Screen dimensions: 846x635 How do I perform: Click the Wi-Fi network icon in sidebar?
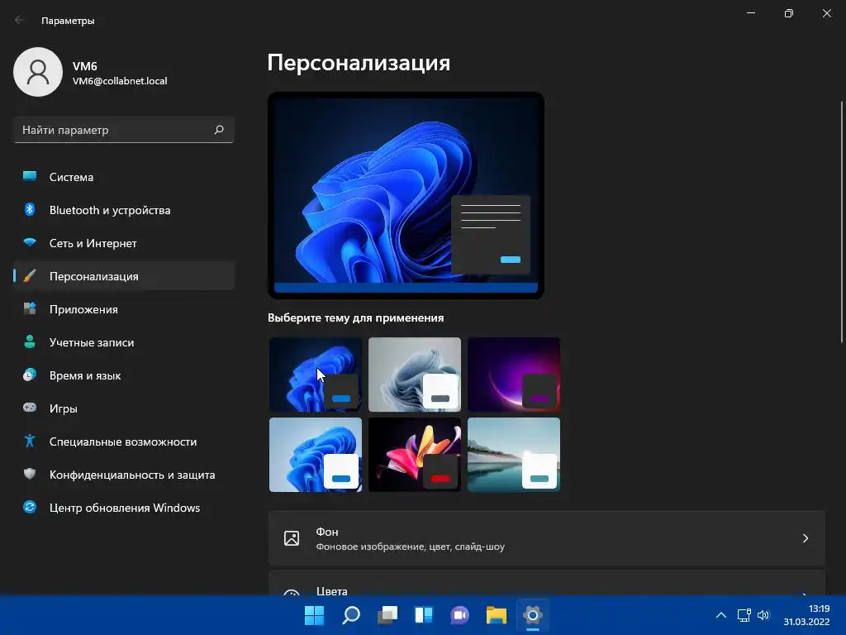30,242
